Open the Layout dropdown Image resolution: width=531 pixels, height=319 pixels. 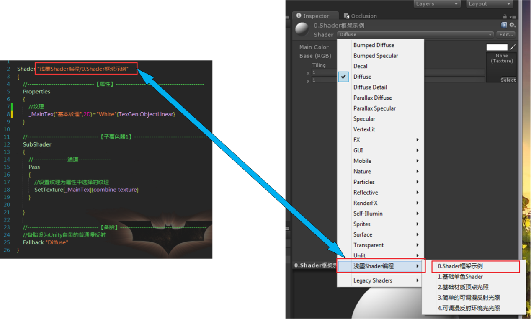coord(490,4)
